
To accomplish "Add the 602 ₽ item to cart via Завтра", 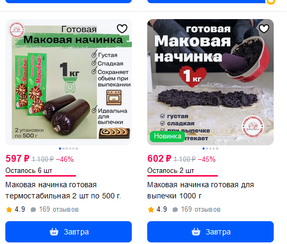I will (210, 232).
